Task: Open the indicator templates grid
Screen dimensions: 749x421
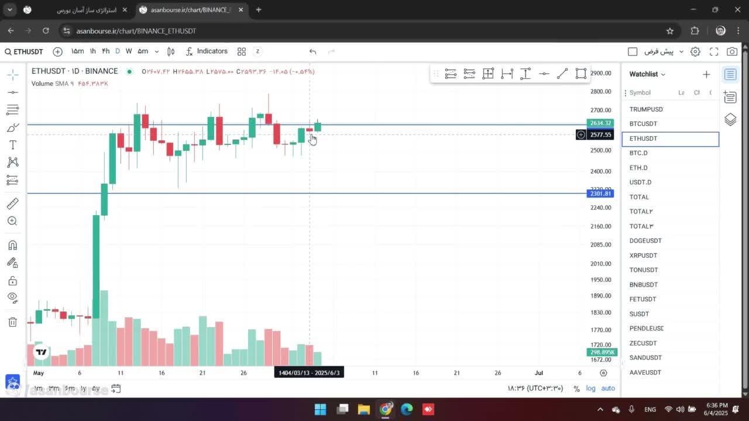Action: pos(242,51)
